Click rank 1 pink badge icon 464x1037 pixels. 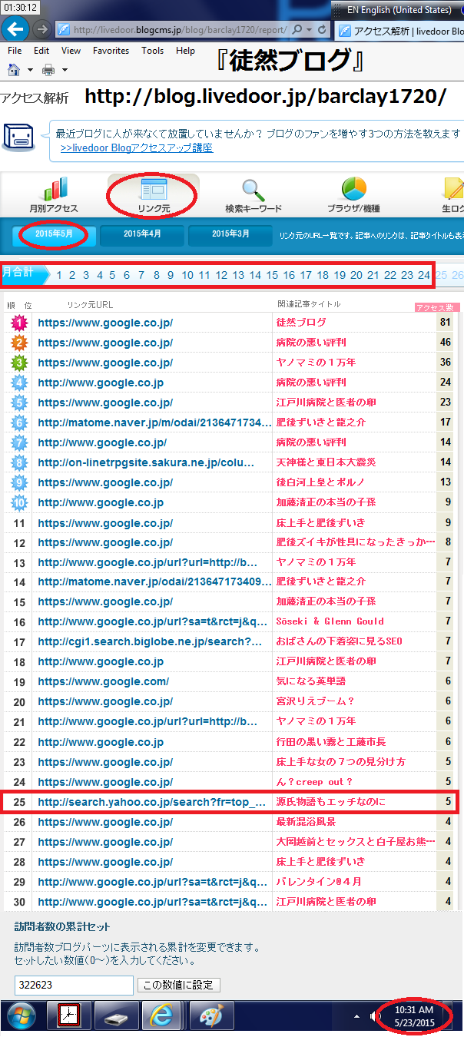(x=19, y=322)
